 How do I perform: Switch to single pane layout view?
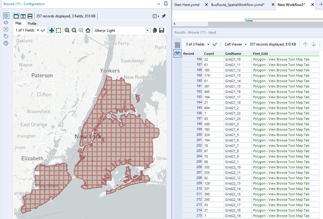click(16, 16)
